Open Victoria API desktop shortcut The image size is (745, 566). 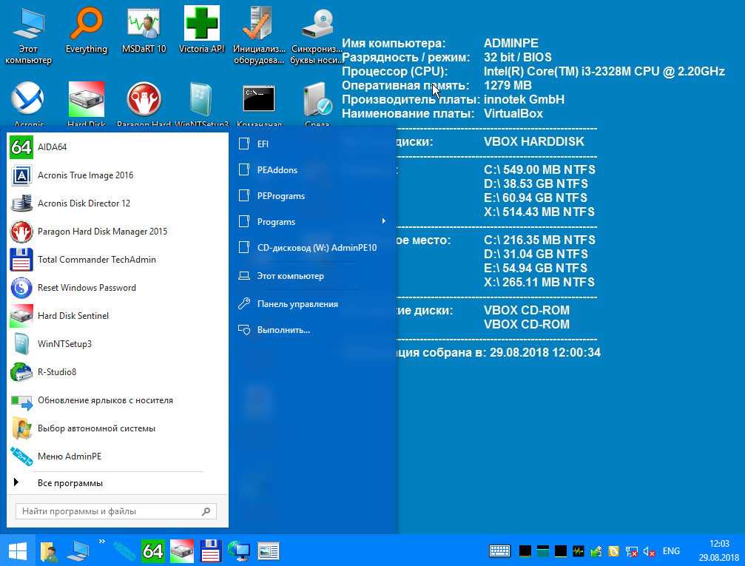click(x=201, y=30)
